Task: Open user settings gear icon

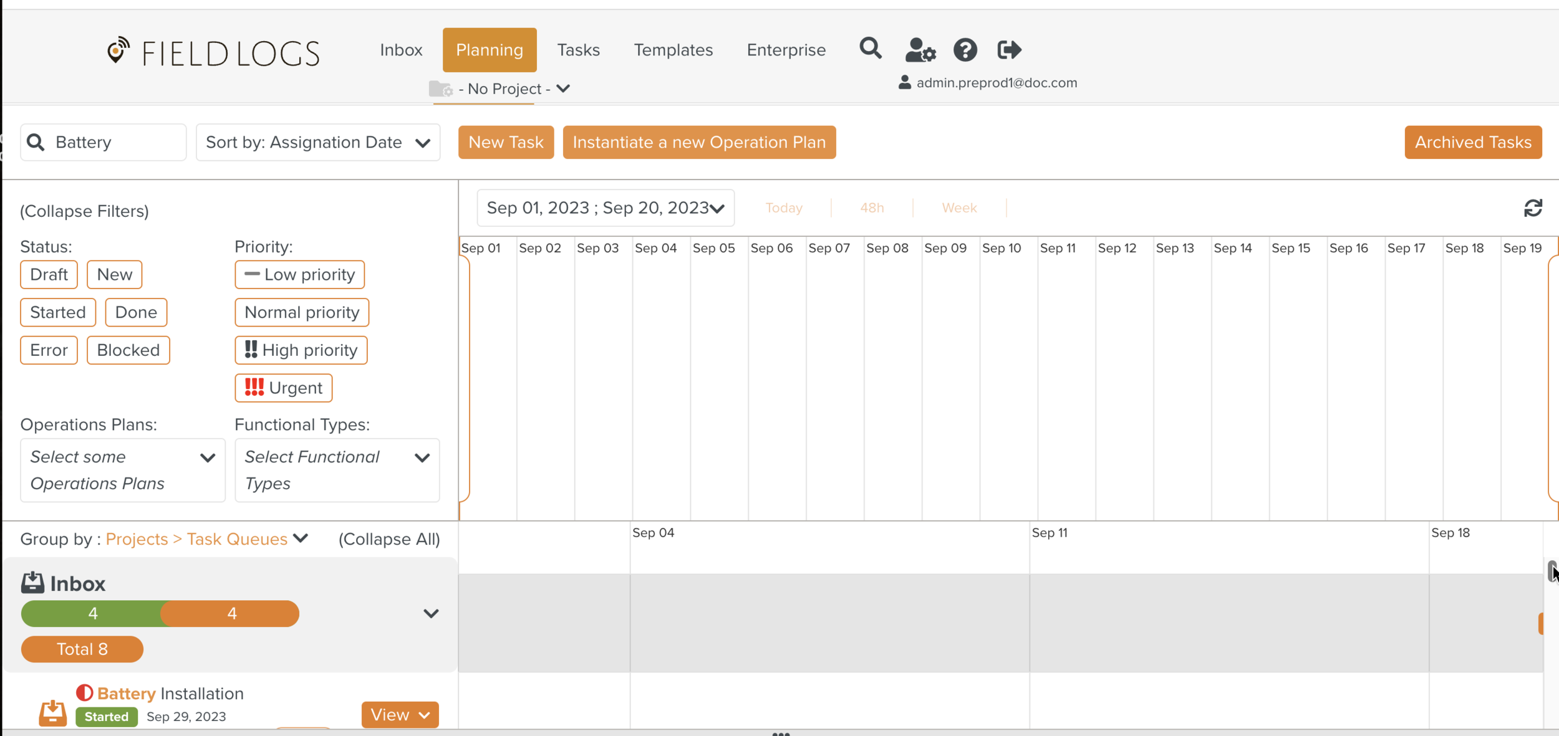Action: (x=920, y=50)
